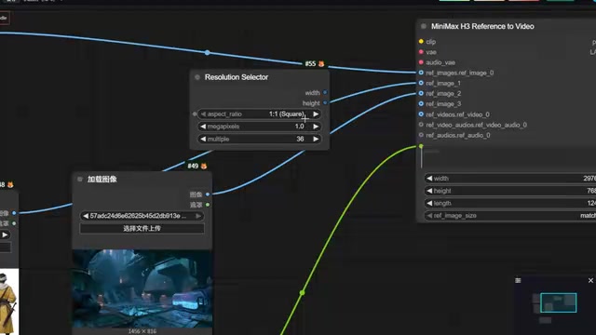Click the green link input socket on MiniMax node
Screen dimensions: 596x335
(x=421, y=146)
